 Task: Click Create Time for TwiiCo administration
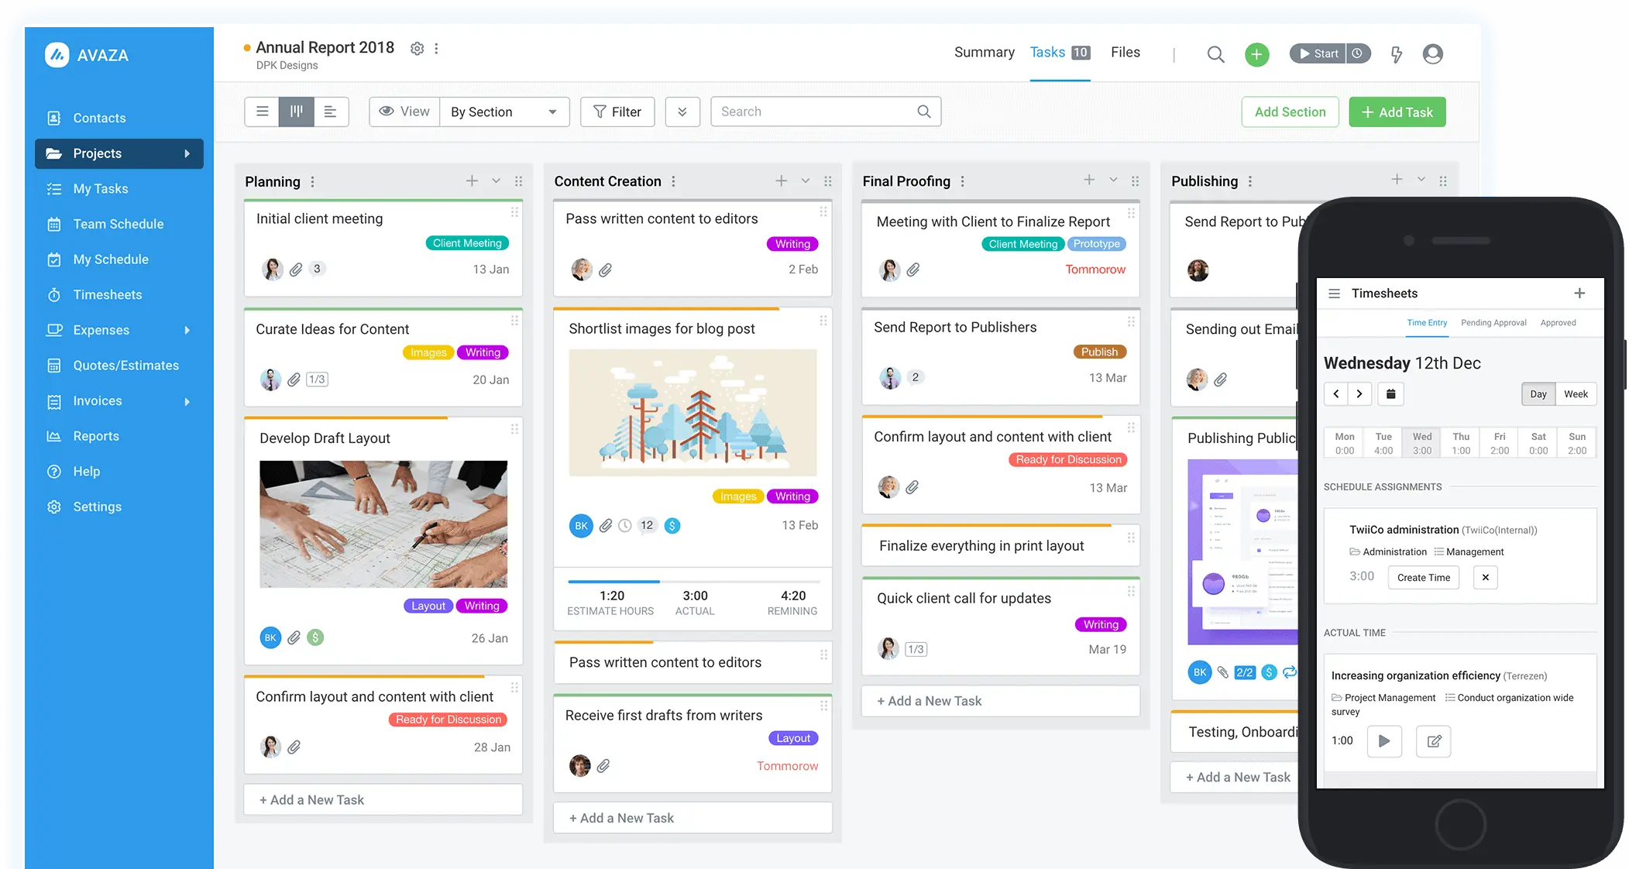pyautogui.click(x=1423, y=577)
